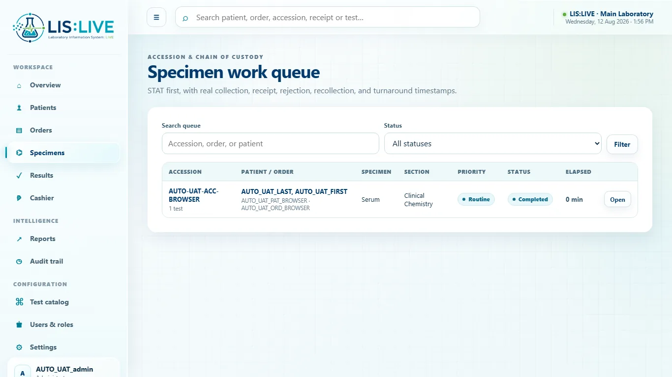Screen dimensions: 672x377
Task: Click the Wednesday, 12 Aug 2026 timestamp
Action: (x=610, y=22)
